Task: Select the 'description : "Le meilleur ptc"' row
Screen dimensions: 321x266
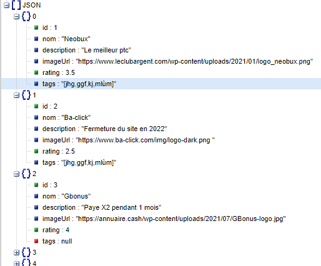Action: click(87, 50)
